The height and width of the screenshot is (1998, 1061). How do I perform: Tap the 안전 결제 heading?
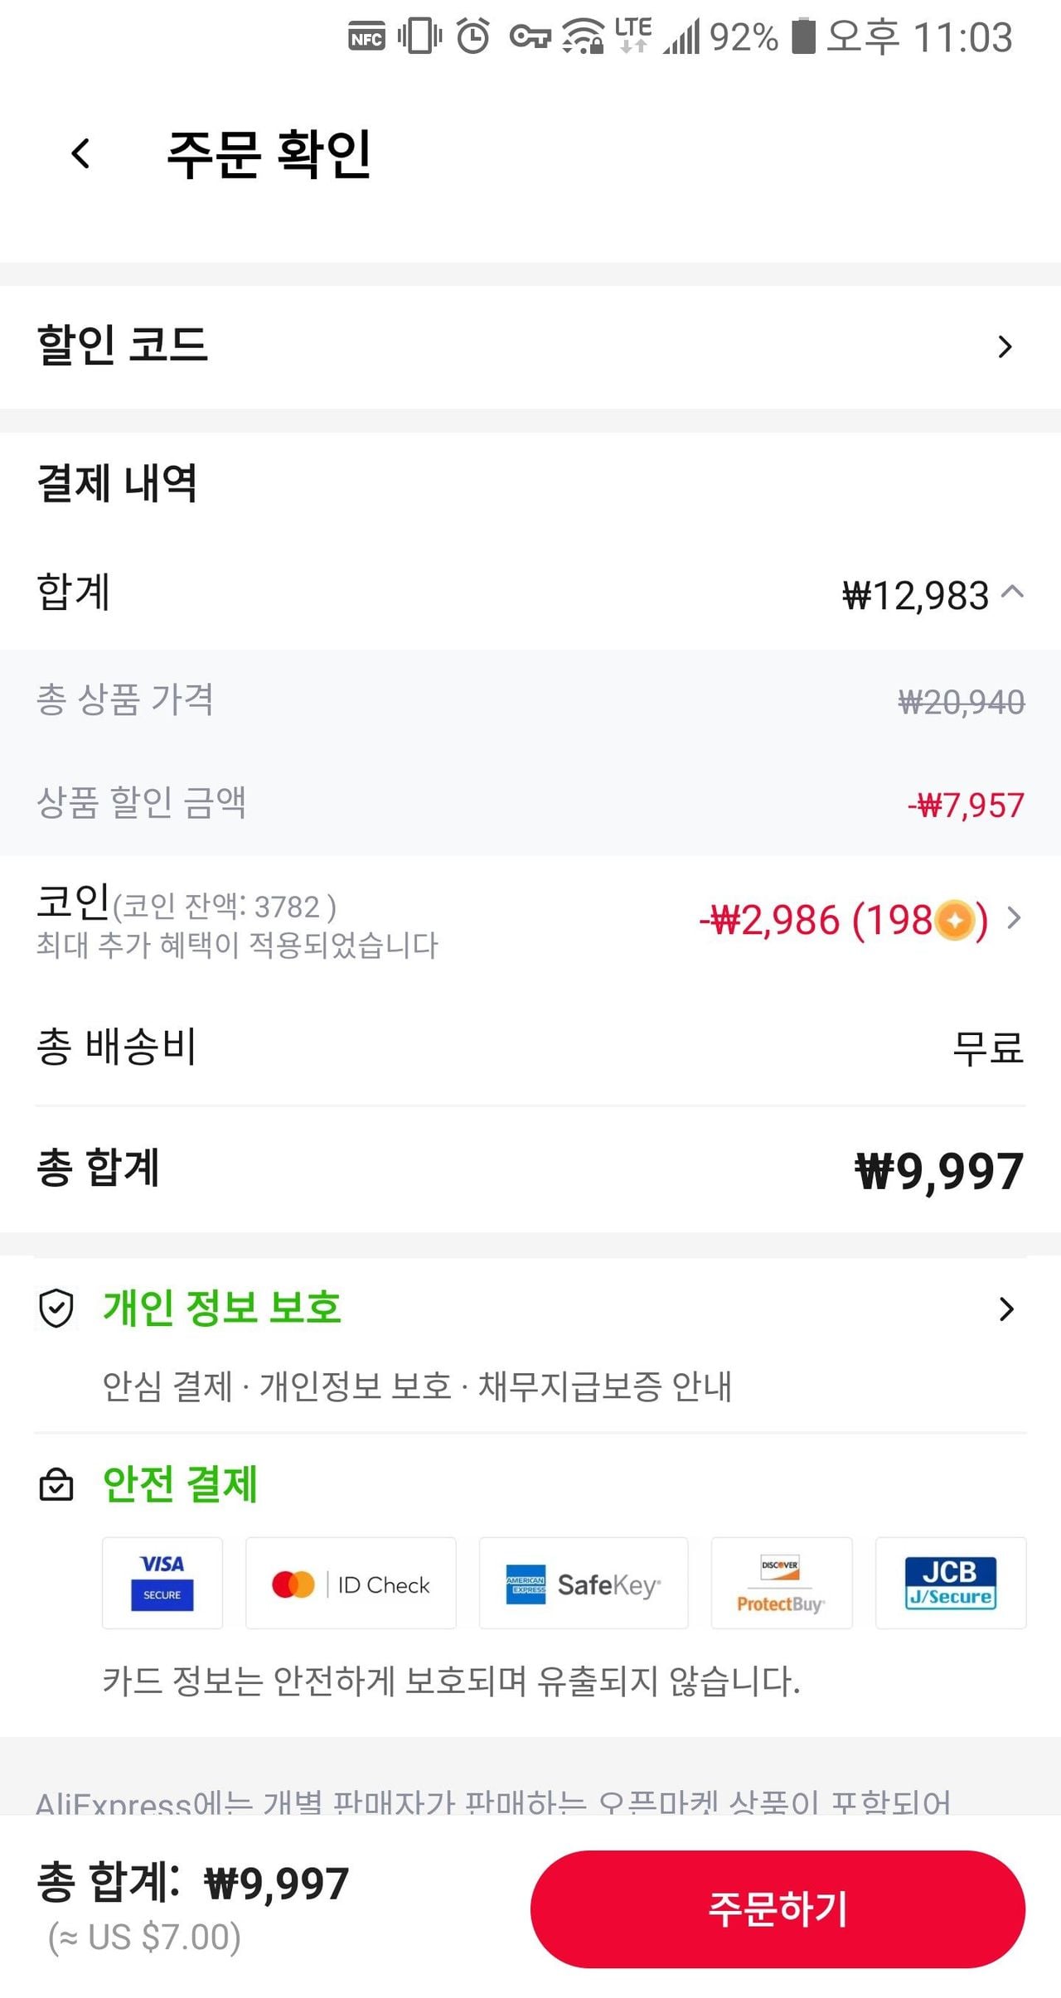point(180,1484)
